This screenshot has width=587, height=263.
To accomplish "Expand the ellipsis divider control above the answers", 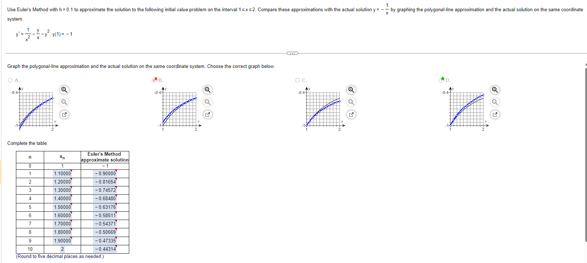I will (x=292, y=53).
